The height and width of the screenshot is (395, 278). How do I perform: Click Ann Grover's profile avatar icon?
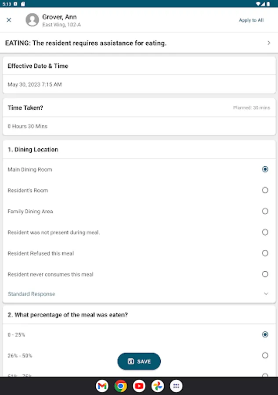point(32,20)
